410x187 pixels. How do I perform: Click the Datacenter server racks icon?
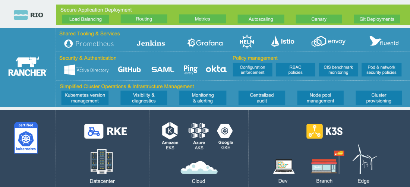[x=102, y=161]
